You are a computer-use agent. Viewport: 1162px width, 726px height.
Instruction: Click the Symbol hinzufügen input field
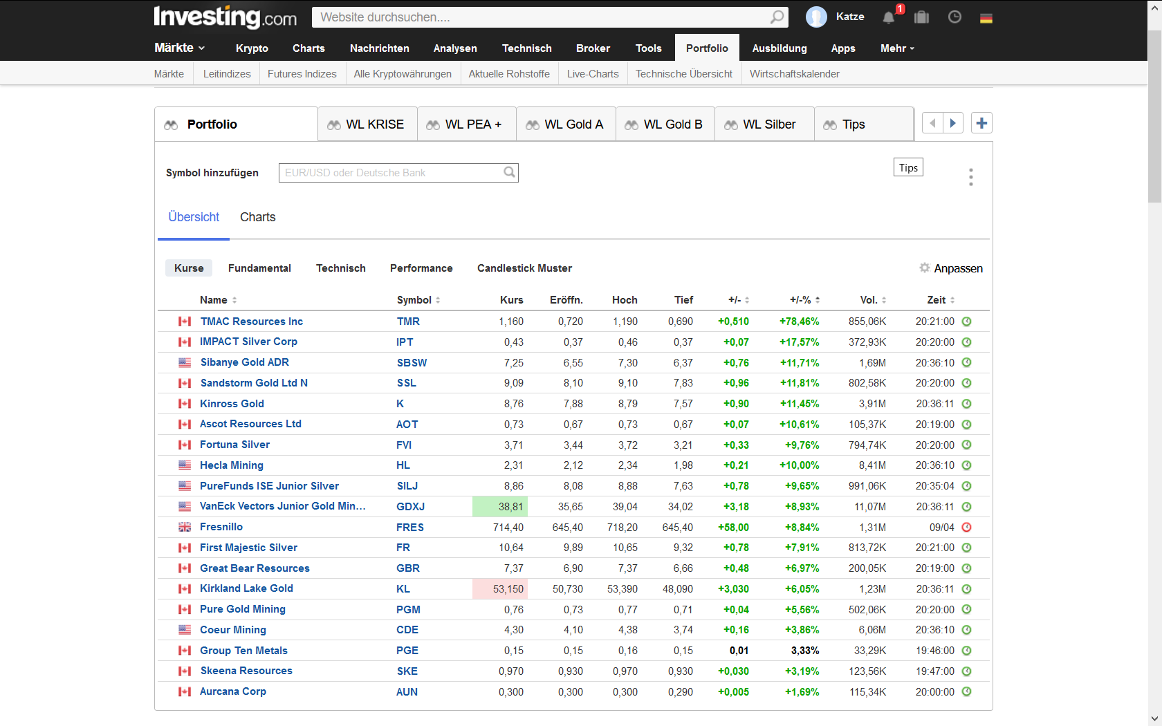pos(391,173)
